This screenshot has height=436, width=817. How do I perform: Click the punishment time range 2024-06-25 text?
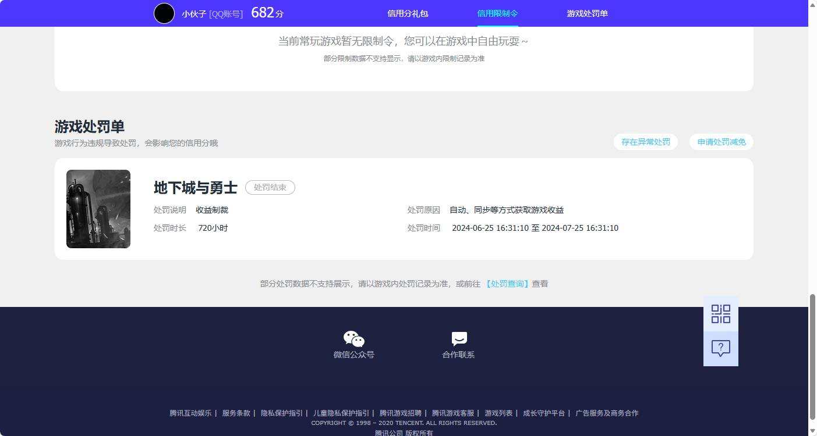coord(535,228)
